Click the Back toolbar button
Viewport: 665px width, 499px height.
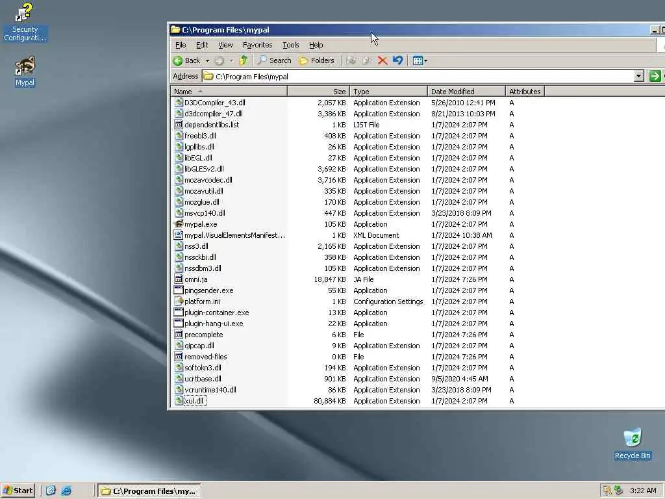pos(186,60)
